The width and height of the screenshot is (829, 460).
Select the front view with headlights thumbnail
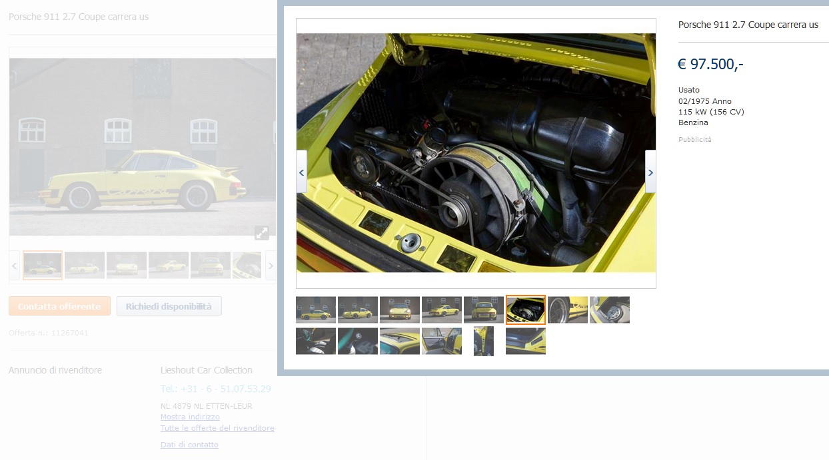tap(400, 310)
